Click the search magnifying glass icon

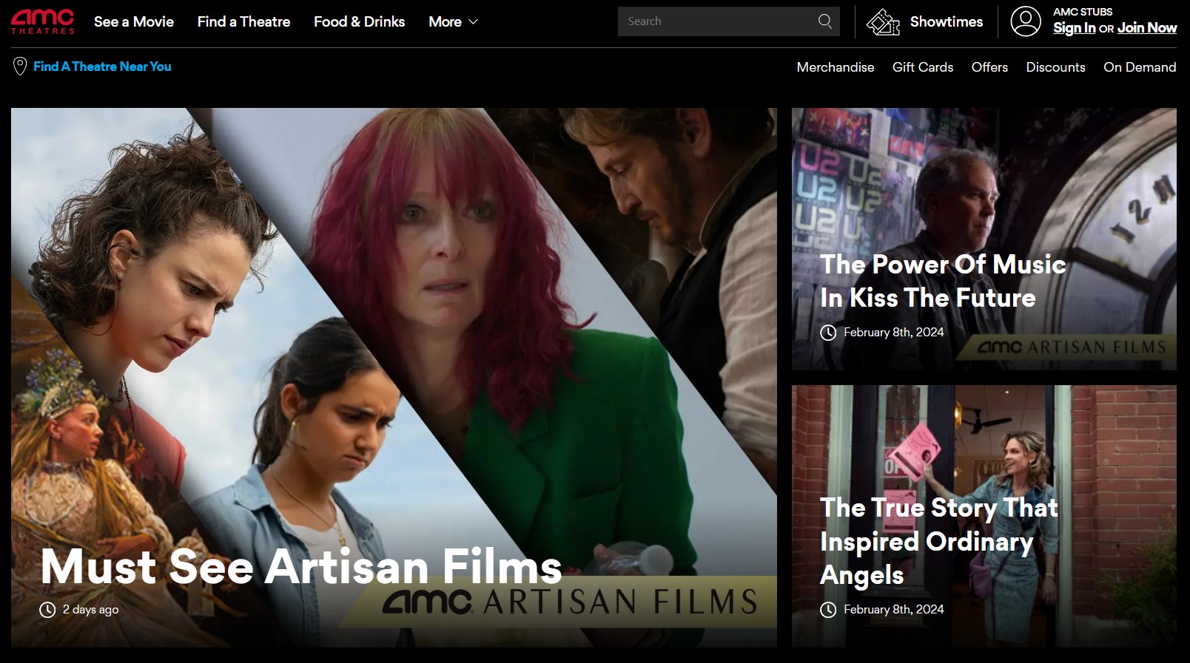824,21
